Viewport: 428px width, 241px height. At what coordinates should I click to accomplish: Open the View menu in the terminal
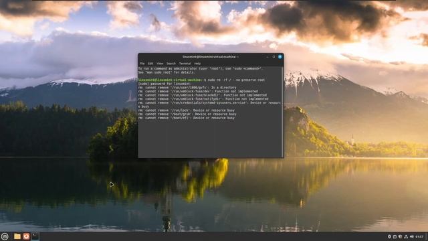coord(160,64)
